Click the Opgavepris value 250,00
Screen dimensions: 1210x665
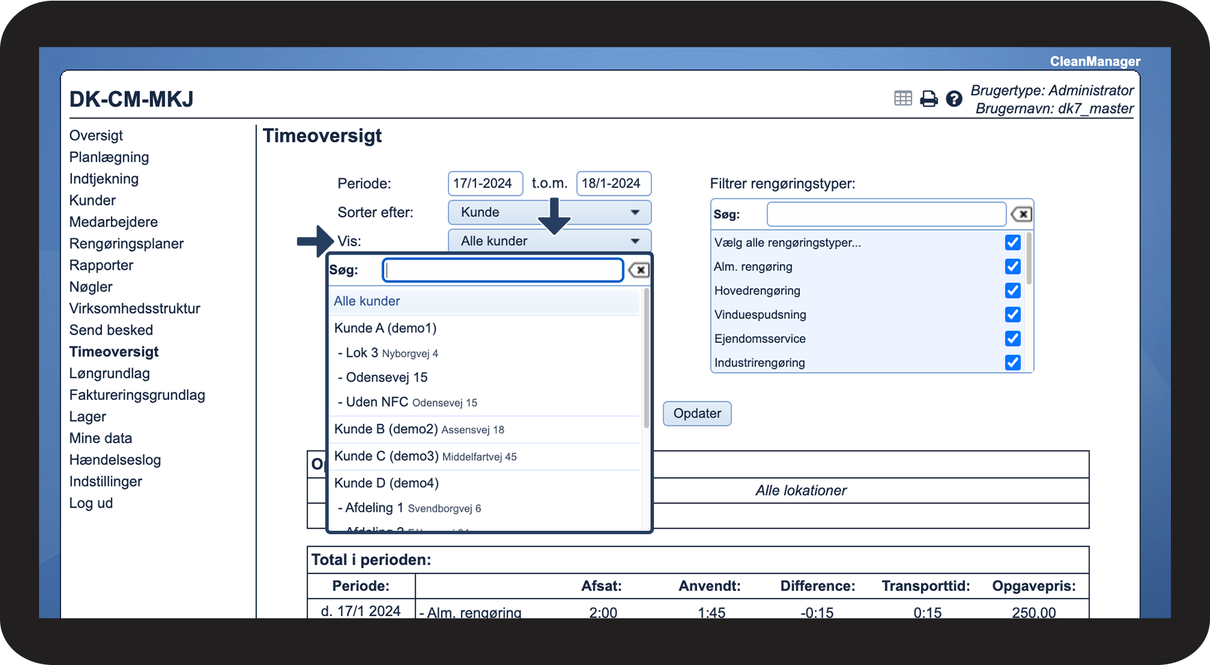tap(1033, 612)
